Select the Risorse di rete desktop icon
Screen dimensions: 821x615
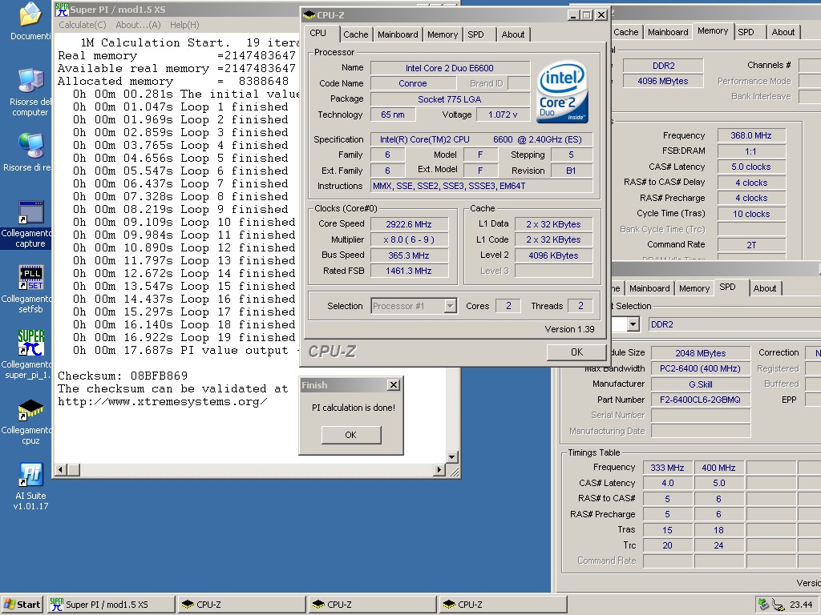pyautogui.click(x=30, y=147)
